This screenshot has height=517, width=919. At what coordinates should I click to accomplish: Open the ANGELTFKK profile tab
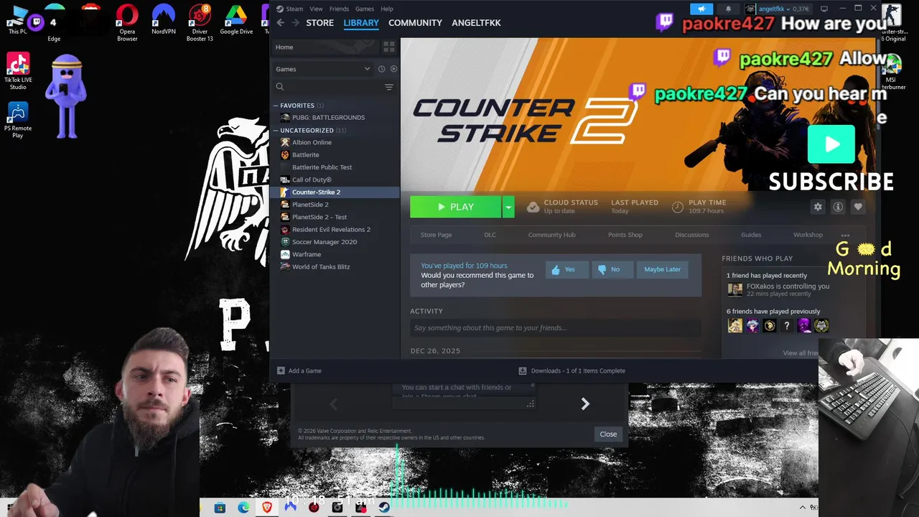click(x=476, y=23)
